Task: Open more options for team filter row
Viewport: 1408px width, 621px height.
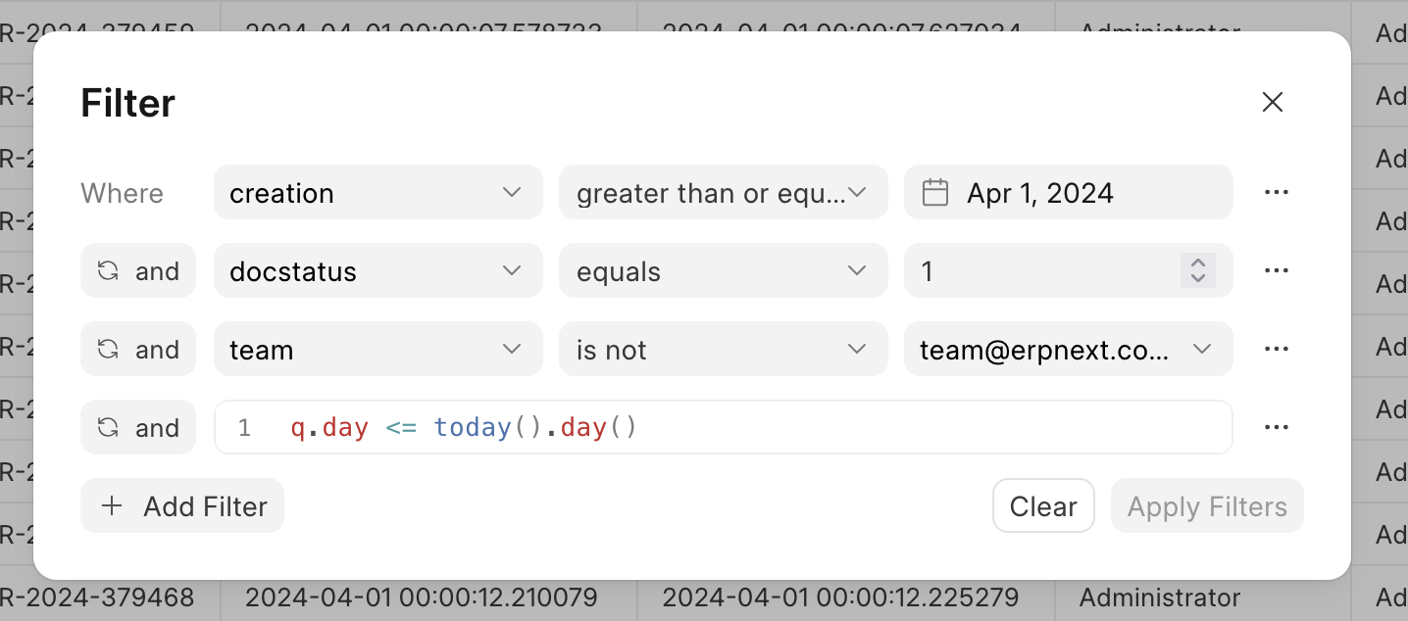Action: pos(1276,349)
